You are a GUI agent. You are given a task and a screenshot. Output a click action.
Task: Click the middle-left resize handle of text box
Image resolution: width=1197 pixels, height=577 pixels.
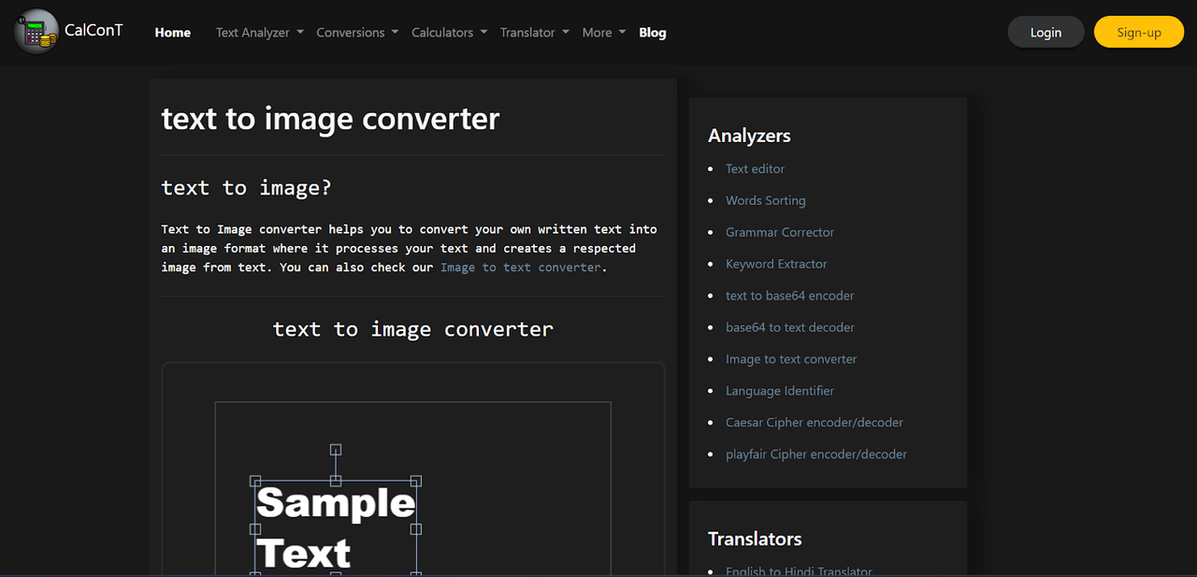[255, 528]
